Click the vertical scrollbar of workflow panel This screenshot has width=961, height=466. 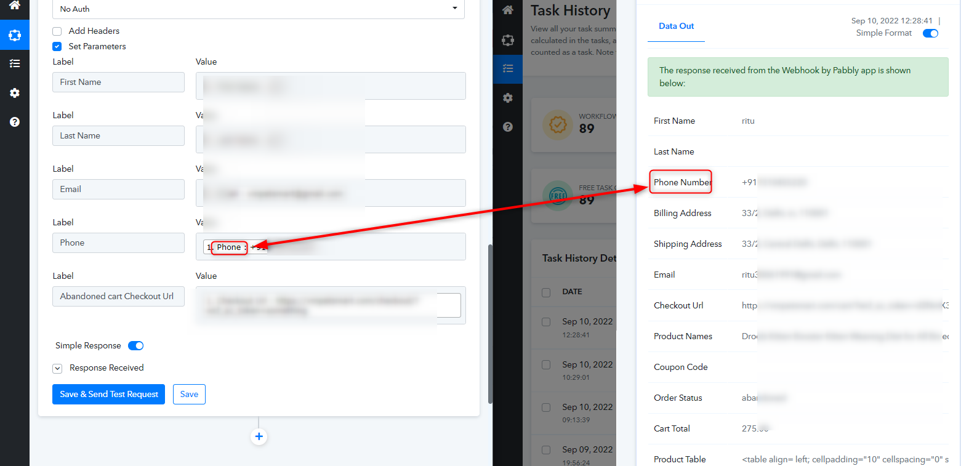point(490,323)
